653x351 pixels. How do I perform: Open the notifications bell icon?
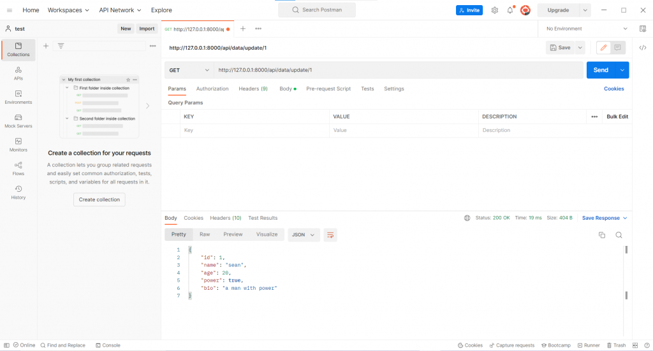[x=510, y=10]
